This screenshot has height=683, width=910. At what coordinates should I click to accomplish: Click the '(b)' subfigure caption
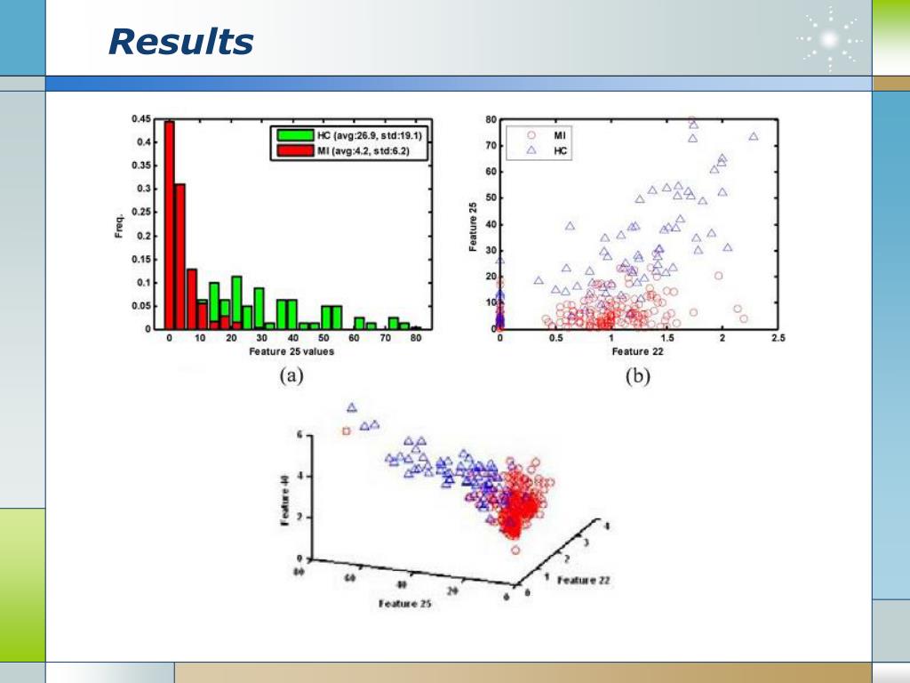(x=637, y=376)
